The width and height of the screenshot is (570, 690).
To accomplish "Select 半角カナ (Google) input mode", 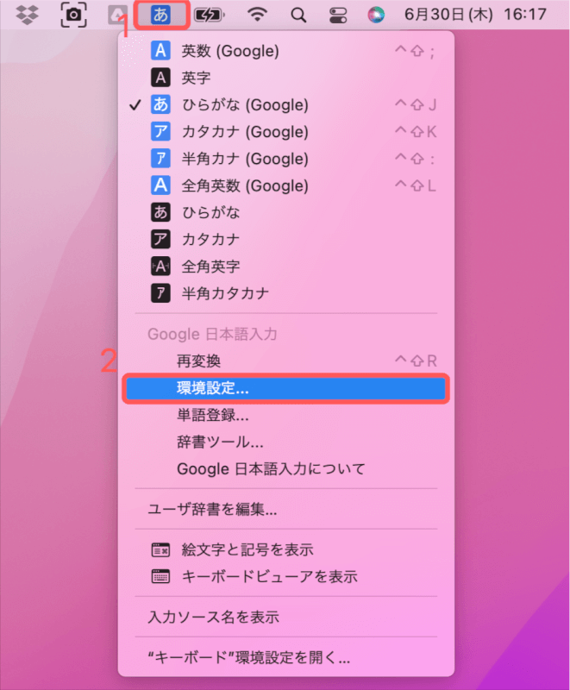I will [286, 159].
